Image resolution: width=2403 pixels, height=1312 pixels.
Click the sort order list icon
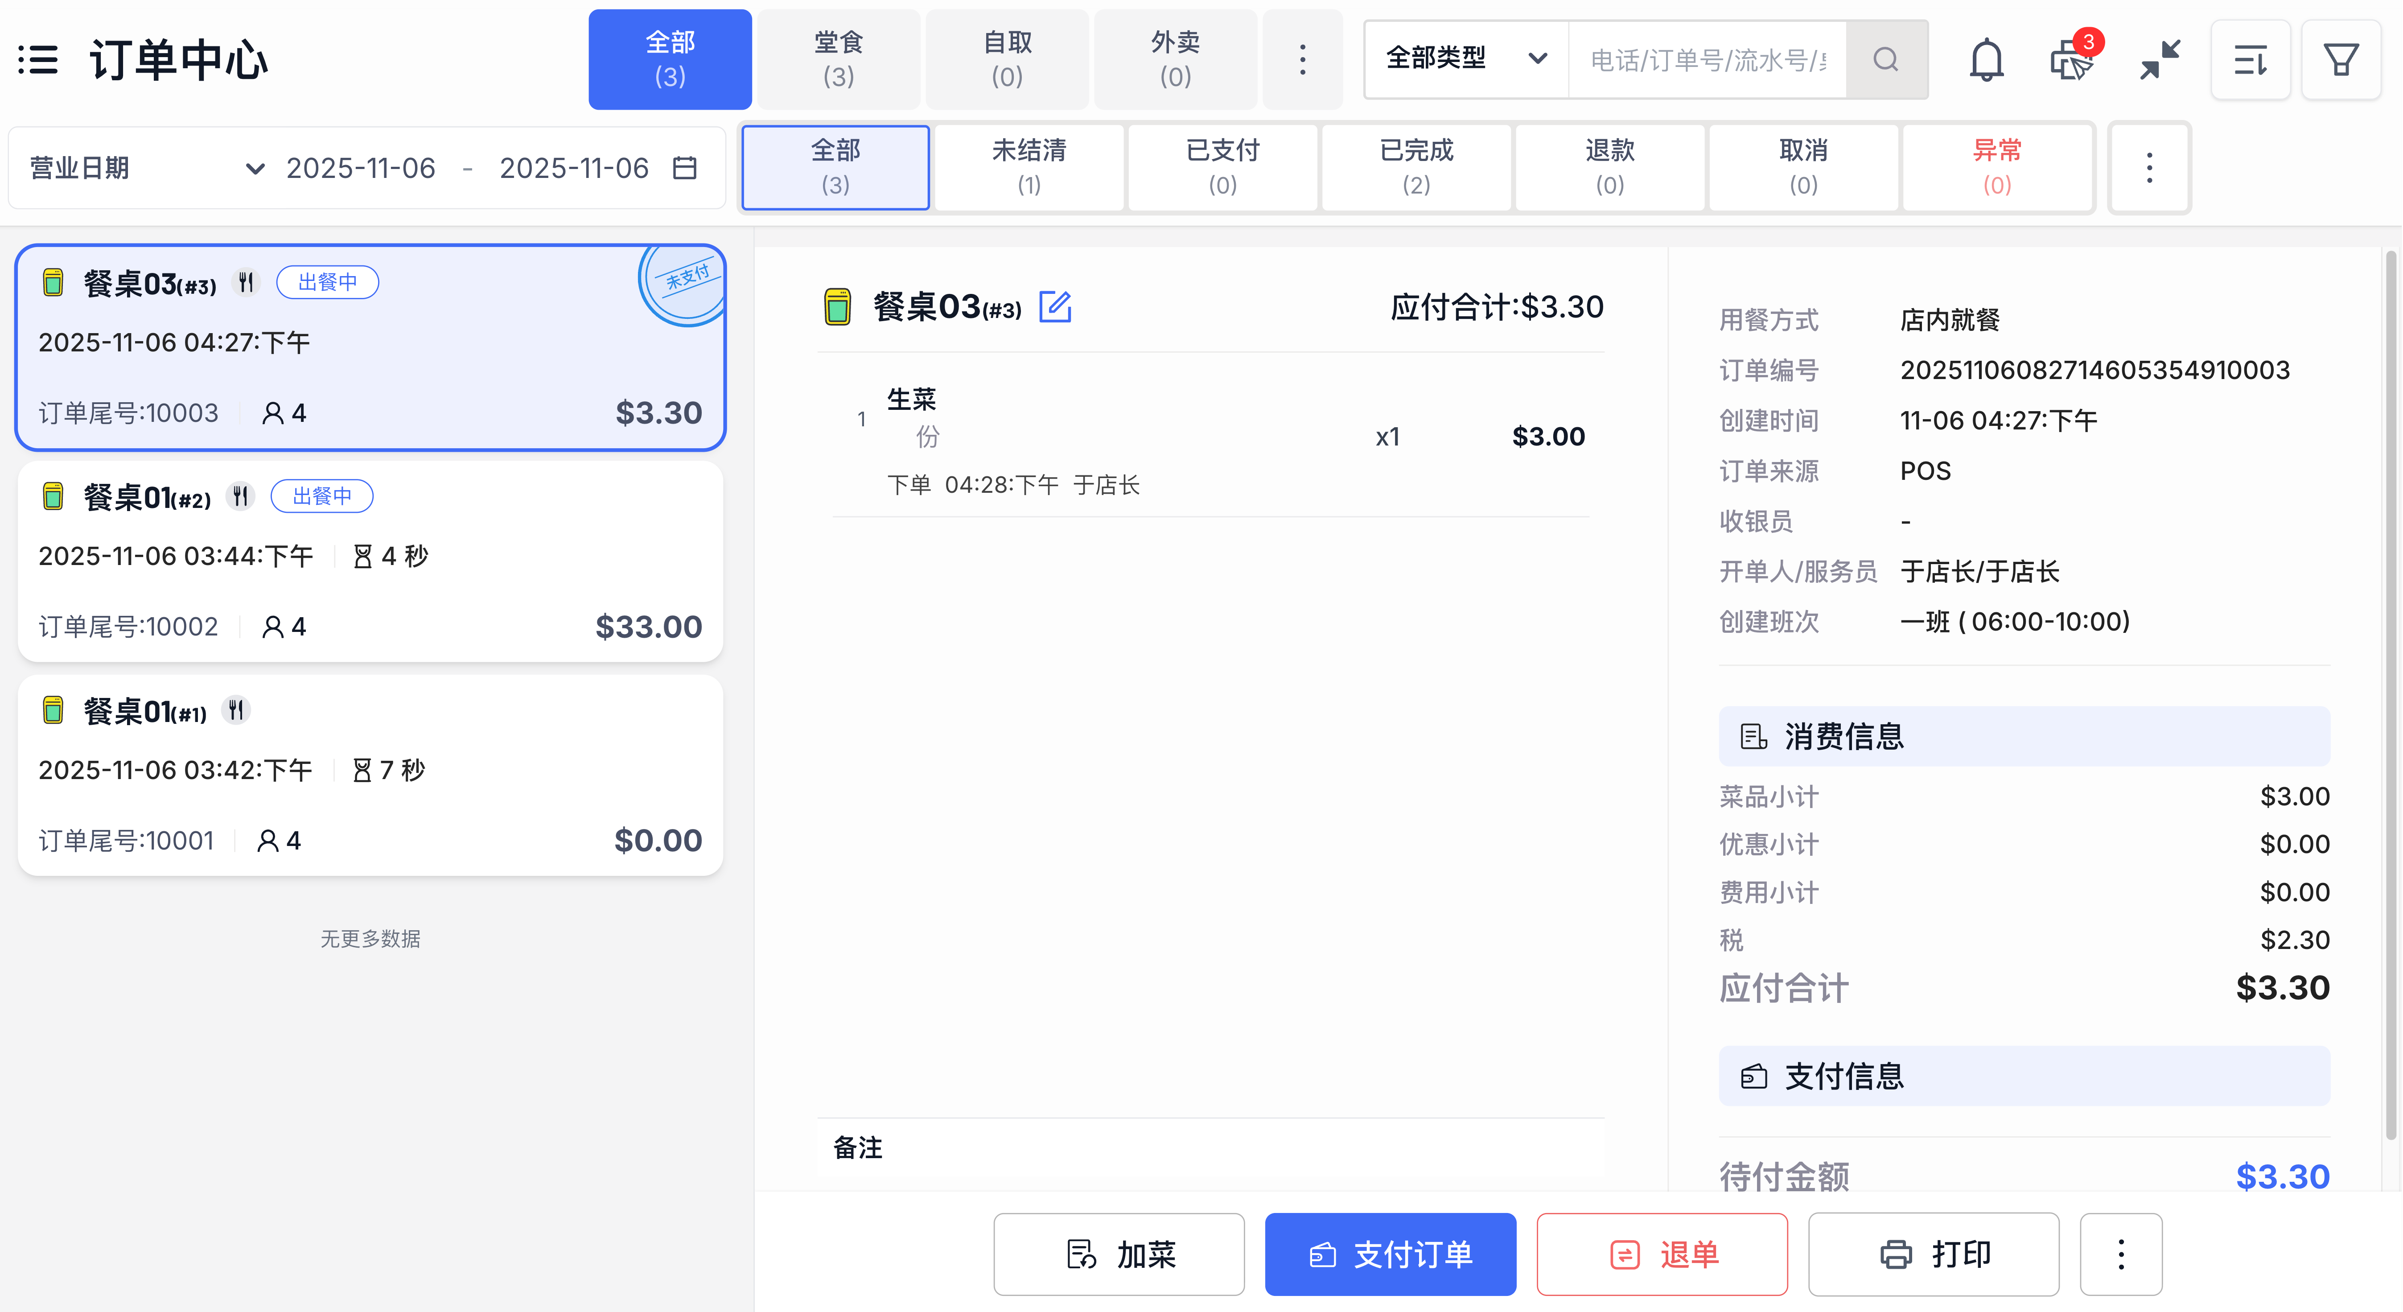tap(2250, 60)
